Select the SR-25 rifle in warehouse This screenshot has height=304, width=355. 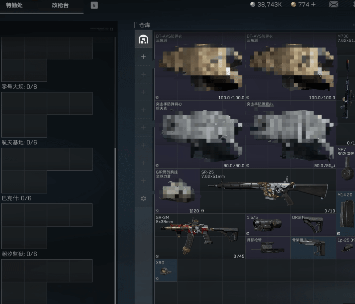click(268, 191)
